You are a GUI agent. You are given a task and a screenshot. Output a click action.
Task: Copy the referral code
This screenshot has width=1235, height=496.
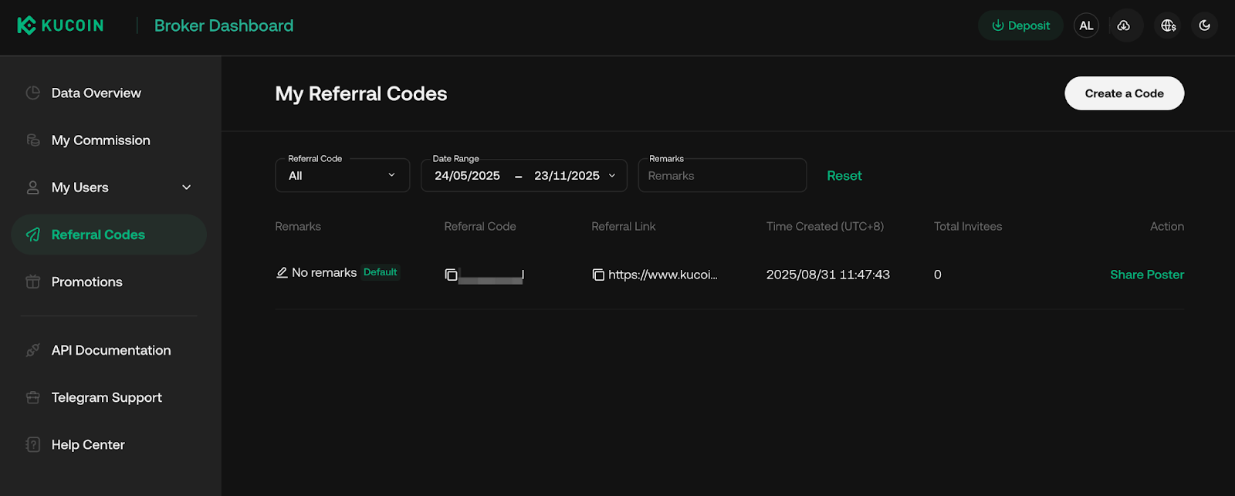(452, 275)
